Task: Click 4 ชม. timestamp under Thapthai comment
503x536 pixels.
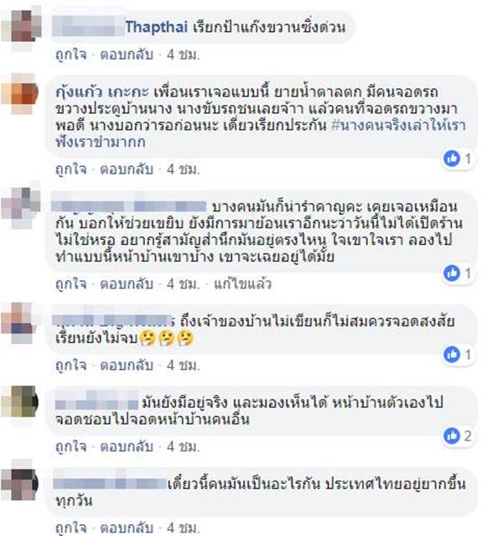Action: [x=183, y=55]
